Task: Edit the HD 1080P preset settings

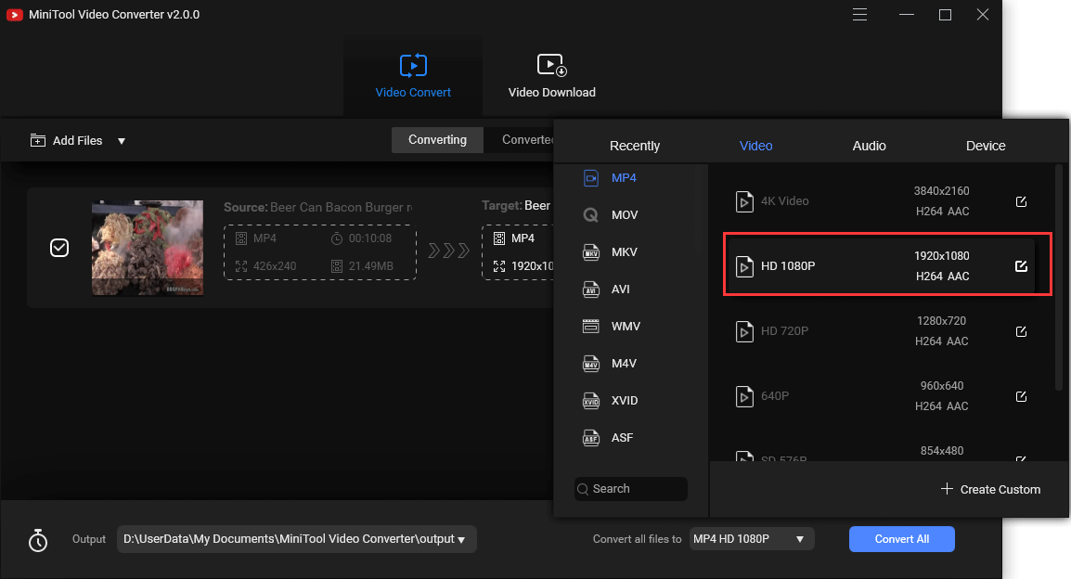Action: click(1021, 265)
